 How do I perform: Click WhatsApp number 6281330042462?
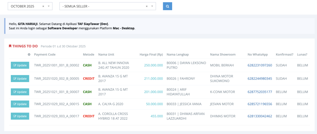coord(259,116)
